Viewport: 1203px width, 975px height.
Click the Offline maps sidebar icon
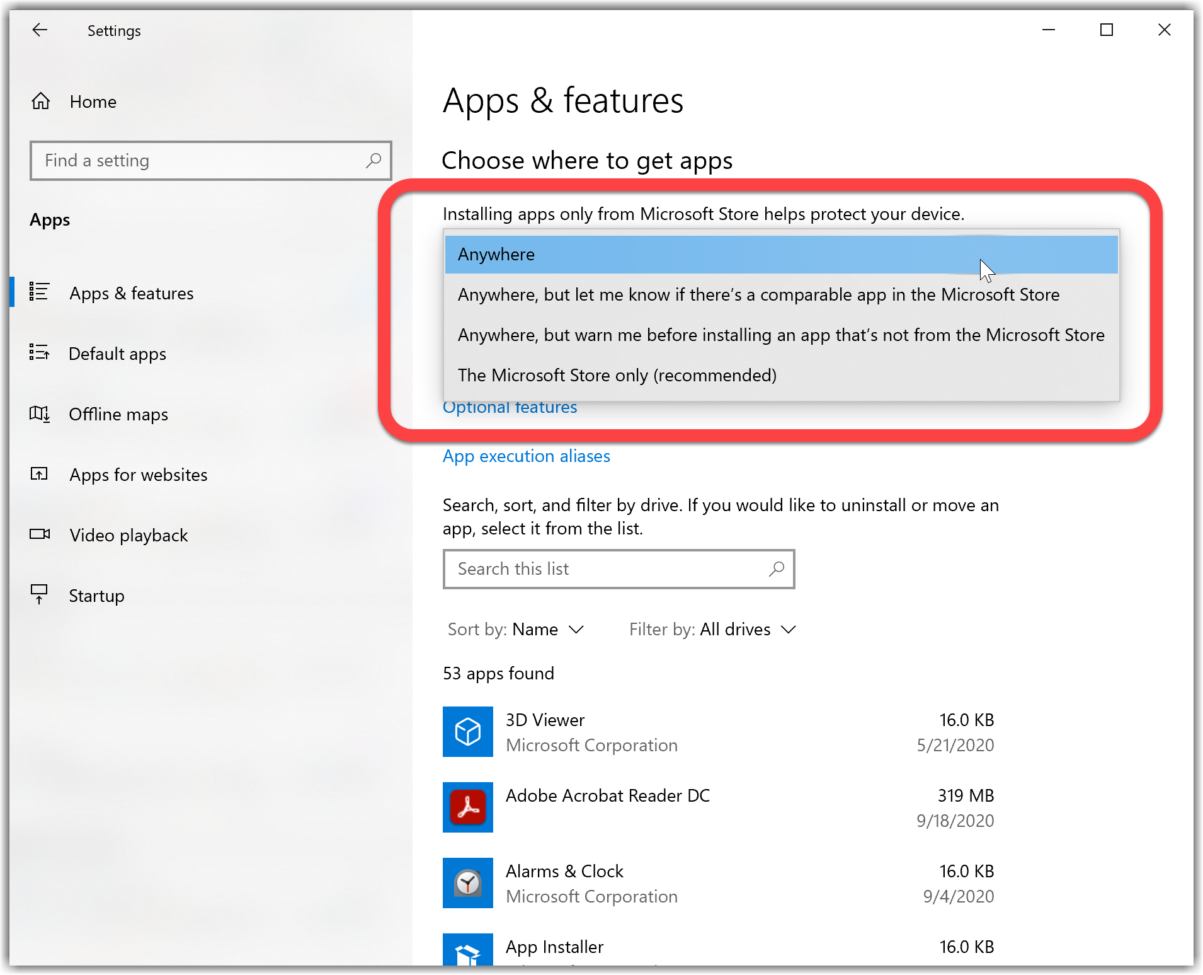tap(40, 414)
